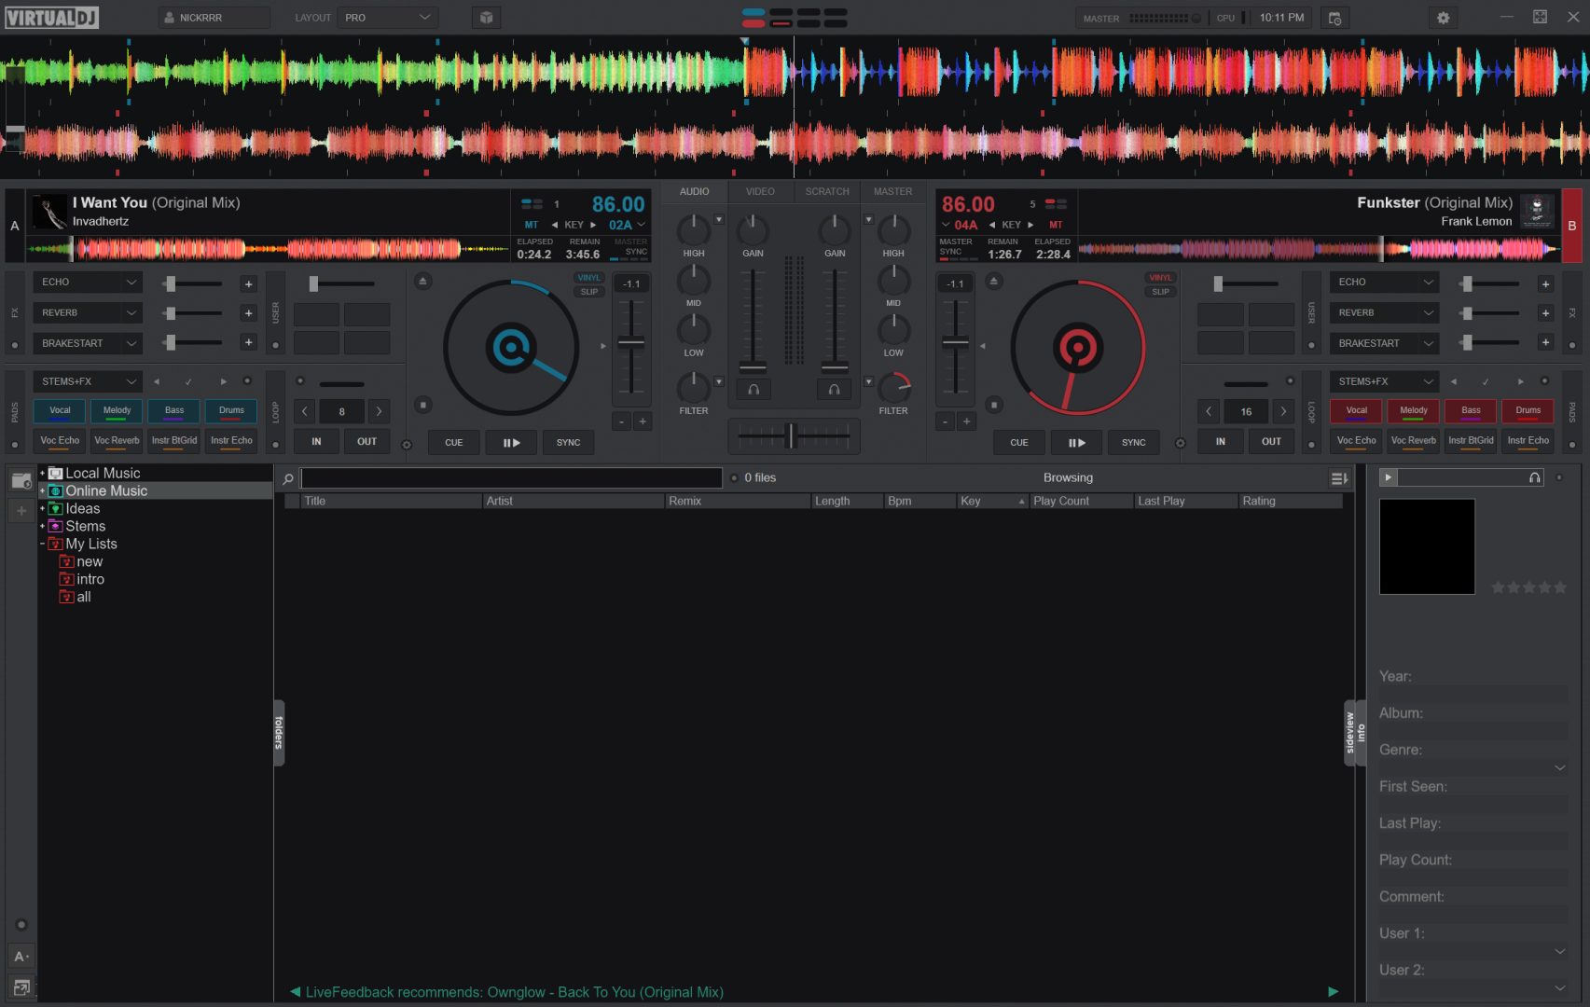Image resolution: width=1590 pixels, height=1007 pixels.
Task: Click deck B pitch minus button
Action: pos(945,421)
